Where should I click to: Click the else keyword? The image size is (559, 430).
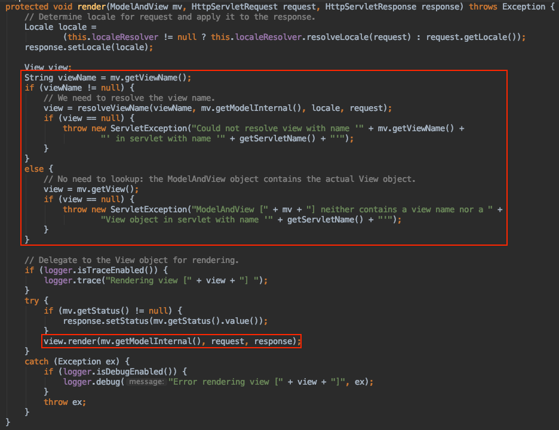pyautogui.click(x=34, y=169)
